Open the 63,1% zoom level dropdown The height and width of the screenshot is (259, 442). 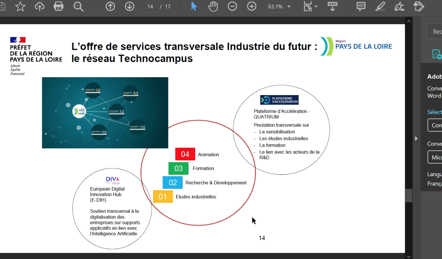click(279, 7)
